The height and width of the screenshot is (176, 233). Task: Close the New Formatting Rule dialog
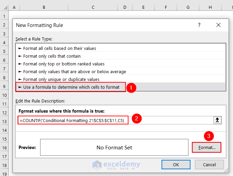219,25
